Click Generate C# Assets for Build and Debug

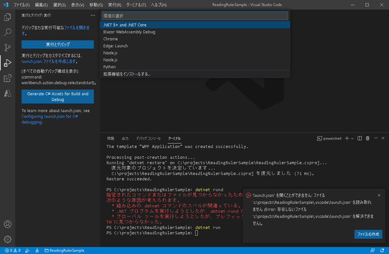(58, 97)
